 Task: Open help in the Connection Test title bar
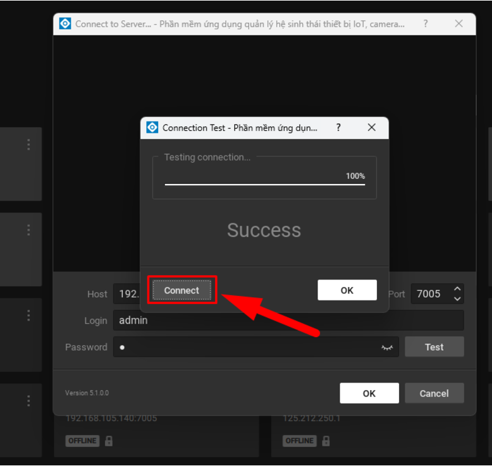click(338, 128)
